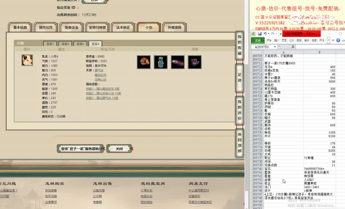This screenshot has width=345, height=209.
Task: Open Excel Help question mark icon
Action: [x=338, y=40]
